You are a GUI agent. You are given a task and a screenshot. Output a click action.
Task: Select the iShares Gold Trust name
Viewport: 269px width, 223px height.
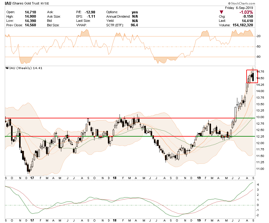pos(26,3)
